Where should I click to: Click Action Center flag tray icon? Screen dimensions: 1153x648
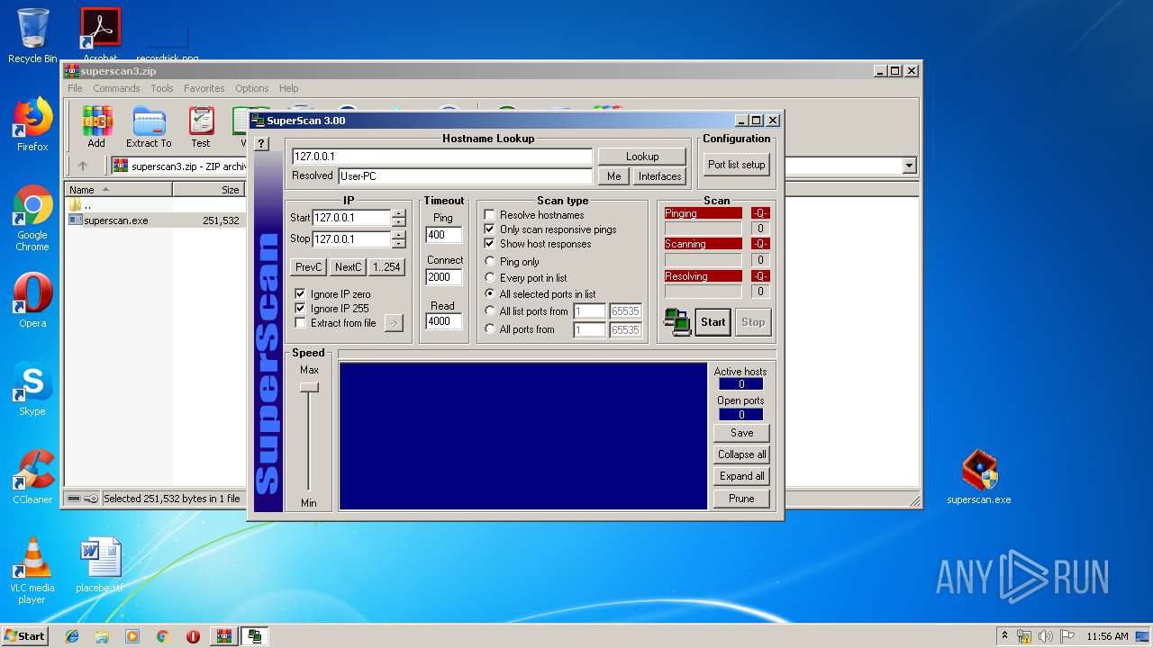(x=1067, y=636)
